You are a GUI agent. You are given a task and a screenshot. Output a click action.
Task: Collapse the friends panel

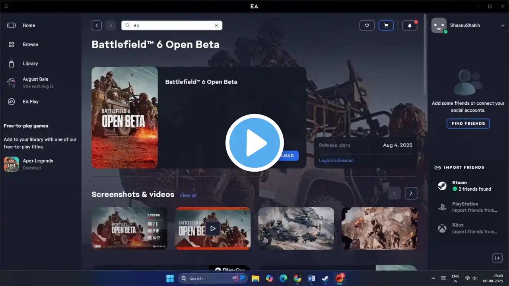[497, 258]
